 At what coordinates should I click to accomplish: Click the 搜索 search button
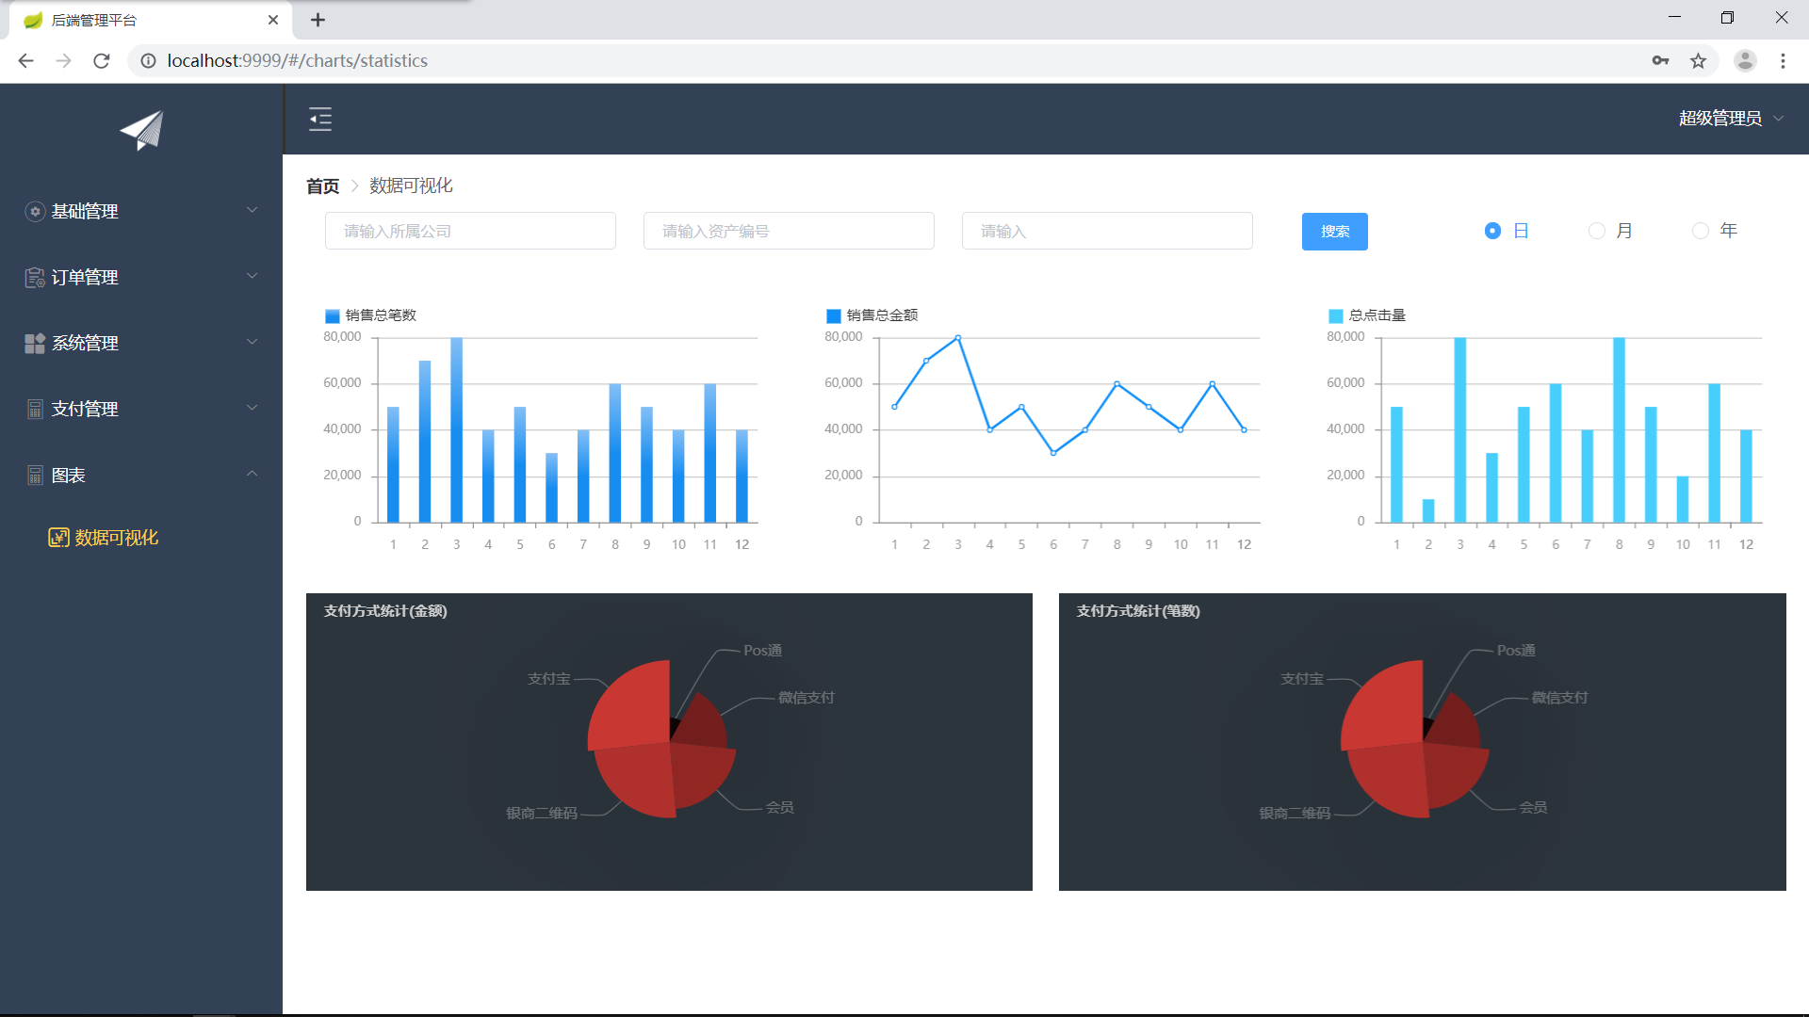(1334, 232)
